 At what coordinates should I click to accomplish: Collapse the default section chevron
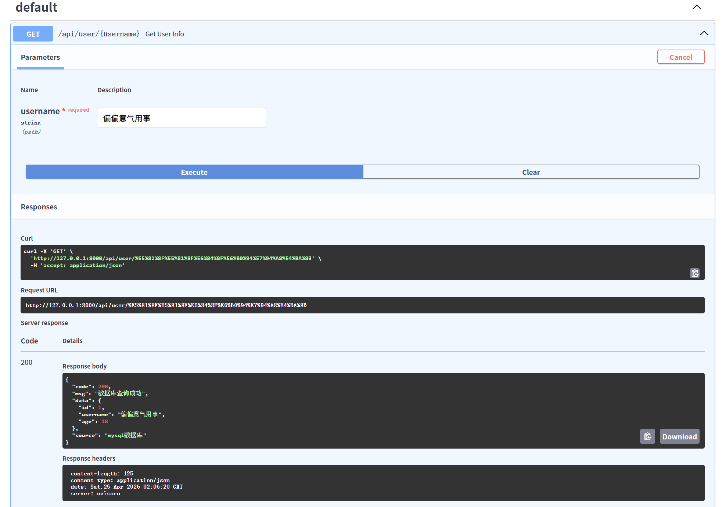696,7
